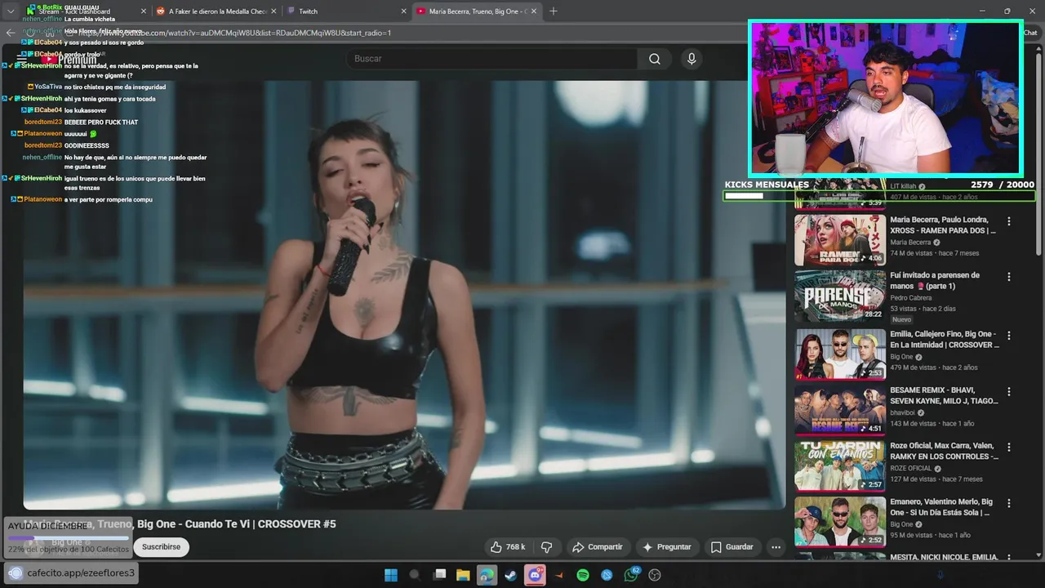Open options menu for RAMEN PARA DOS video

coord(1009,221)
